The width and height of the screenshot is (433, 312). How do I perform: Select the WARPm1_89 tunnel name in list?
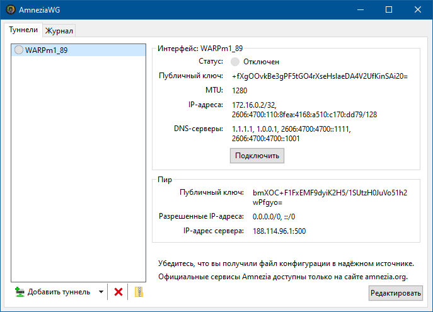tap(46, 50)
